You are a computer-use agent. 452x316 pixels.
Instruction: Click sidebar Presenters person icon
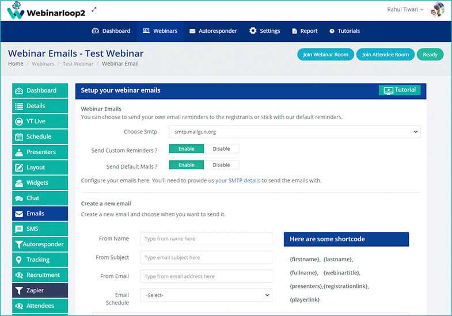(19, 153)
